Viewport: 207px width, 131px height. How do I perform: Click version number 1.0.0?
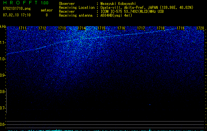[x=44, y=3]
